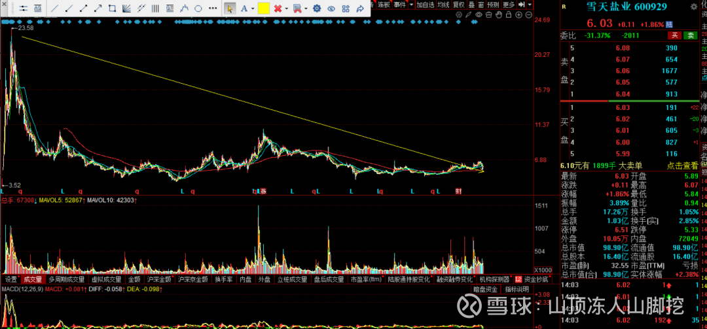The width and height of the screenshot is (707, 329).
Task: Toggle the chart eye icon above price axis
Action: pyautogui.click(x=479, y=15)
